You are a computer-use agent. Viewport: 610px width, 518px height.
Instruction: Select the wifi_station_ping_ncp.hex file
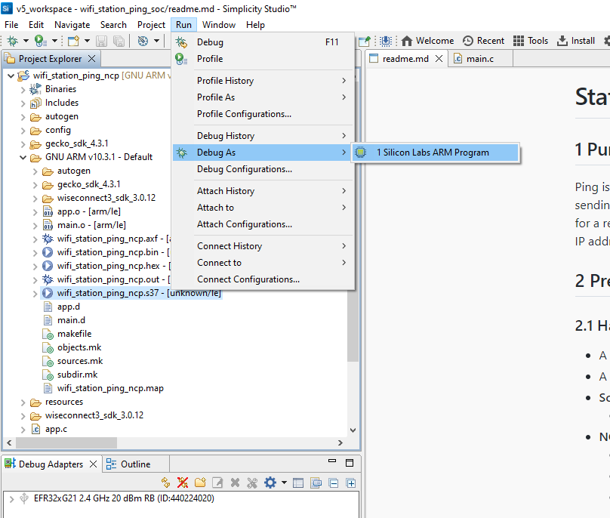tap(109, 266)
